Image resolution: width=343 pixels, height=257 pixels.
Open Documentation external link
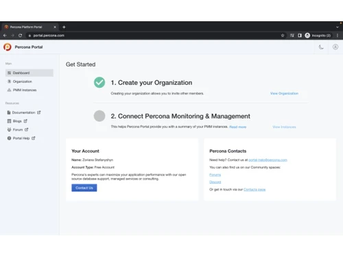(x=24, y=112)
